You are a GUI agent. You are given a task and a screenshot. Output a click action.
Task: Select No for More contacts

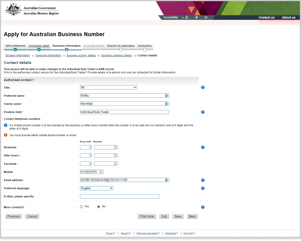[x=98, y=206]
